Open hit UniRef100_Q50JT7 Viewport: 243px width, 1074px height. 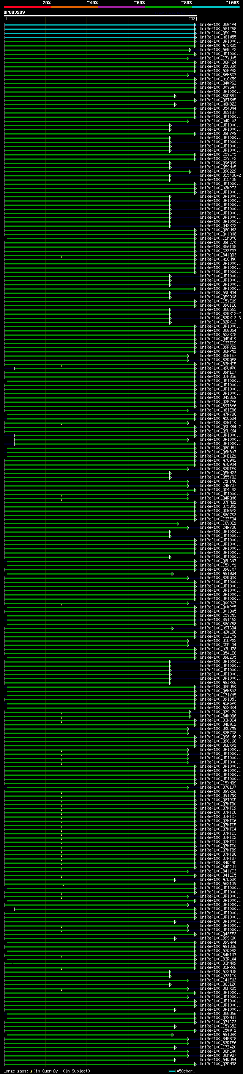[x=218, y=33]
